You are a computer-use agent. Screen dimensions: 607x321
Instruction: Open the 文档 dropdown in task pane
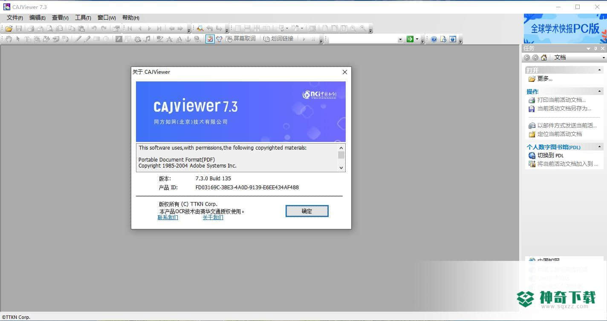tap(604, 58)
